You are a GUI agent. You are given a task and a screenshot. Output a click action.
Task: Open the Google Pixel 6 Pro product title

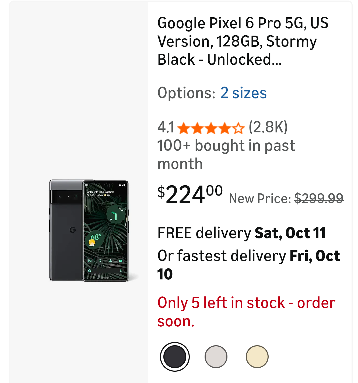(242, 41)
